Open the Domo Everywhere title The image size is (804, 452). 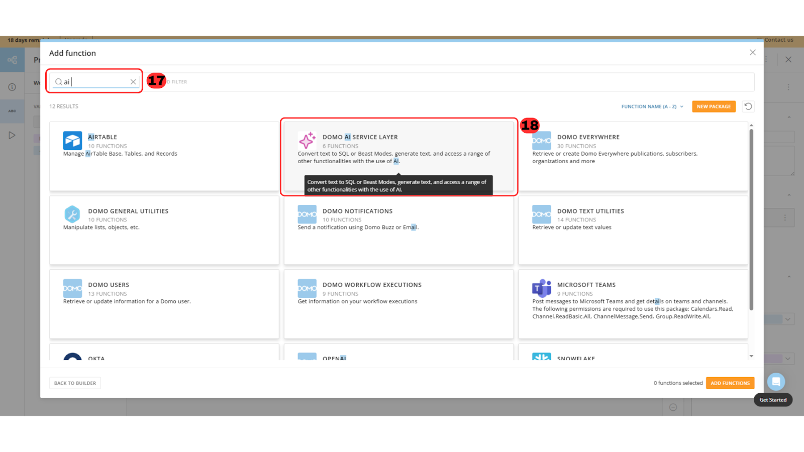coord(588,137)
